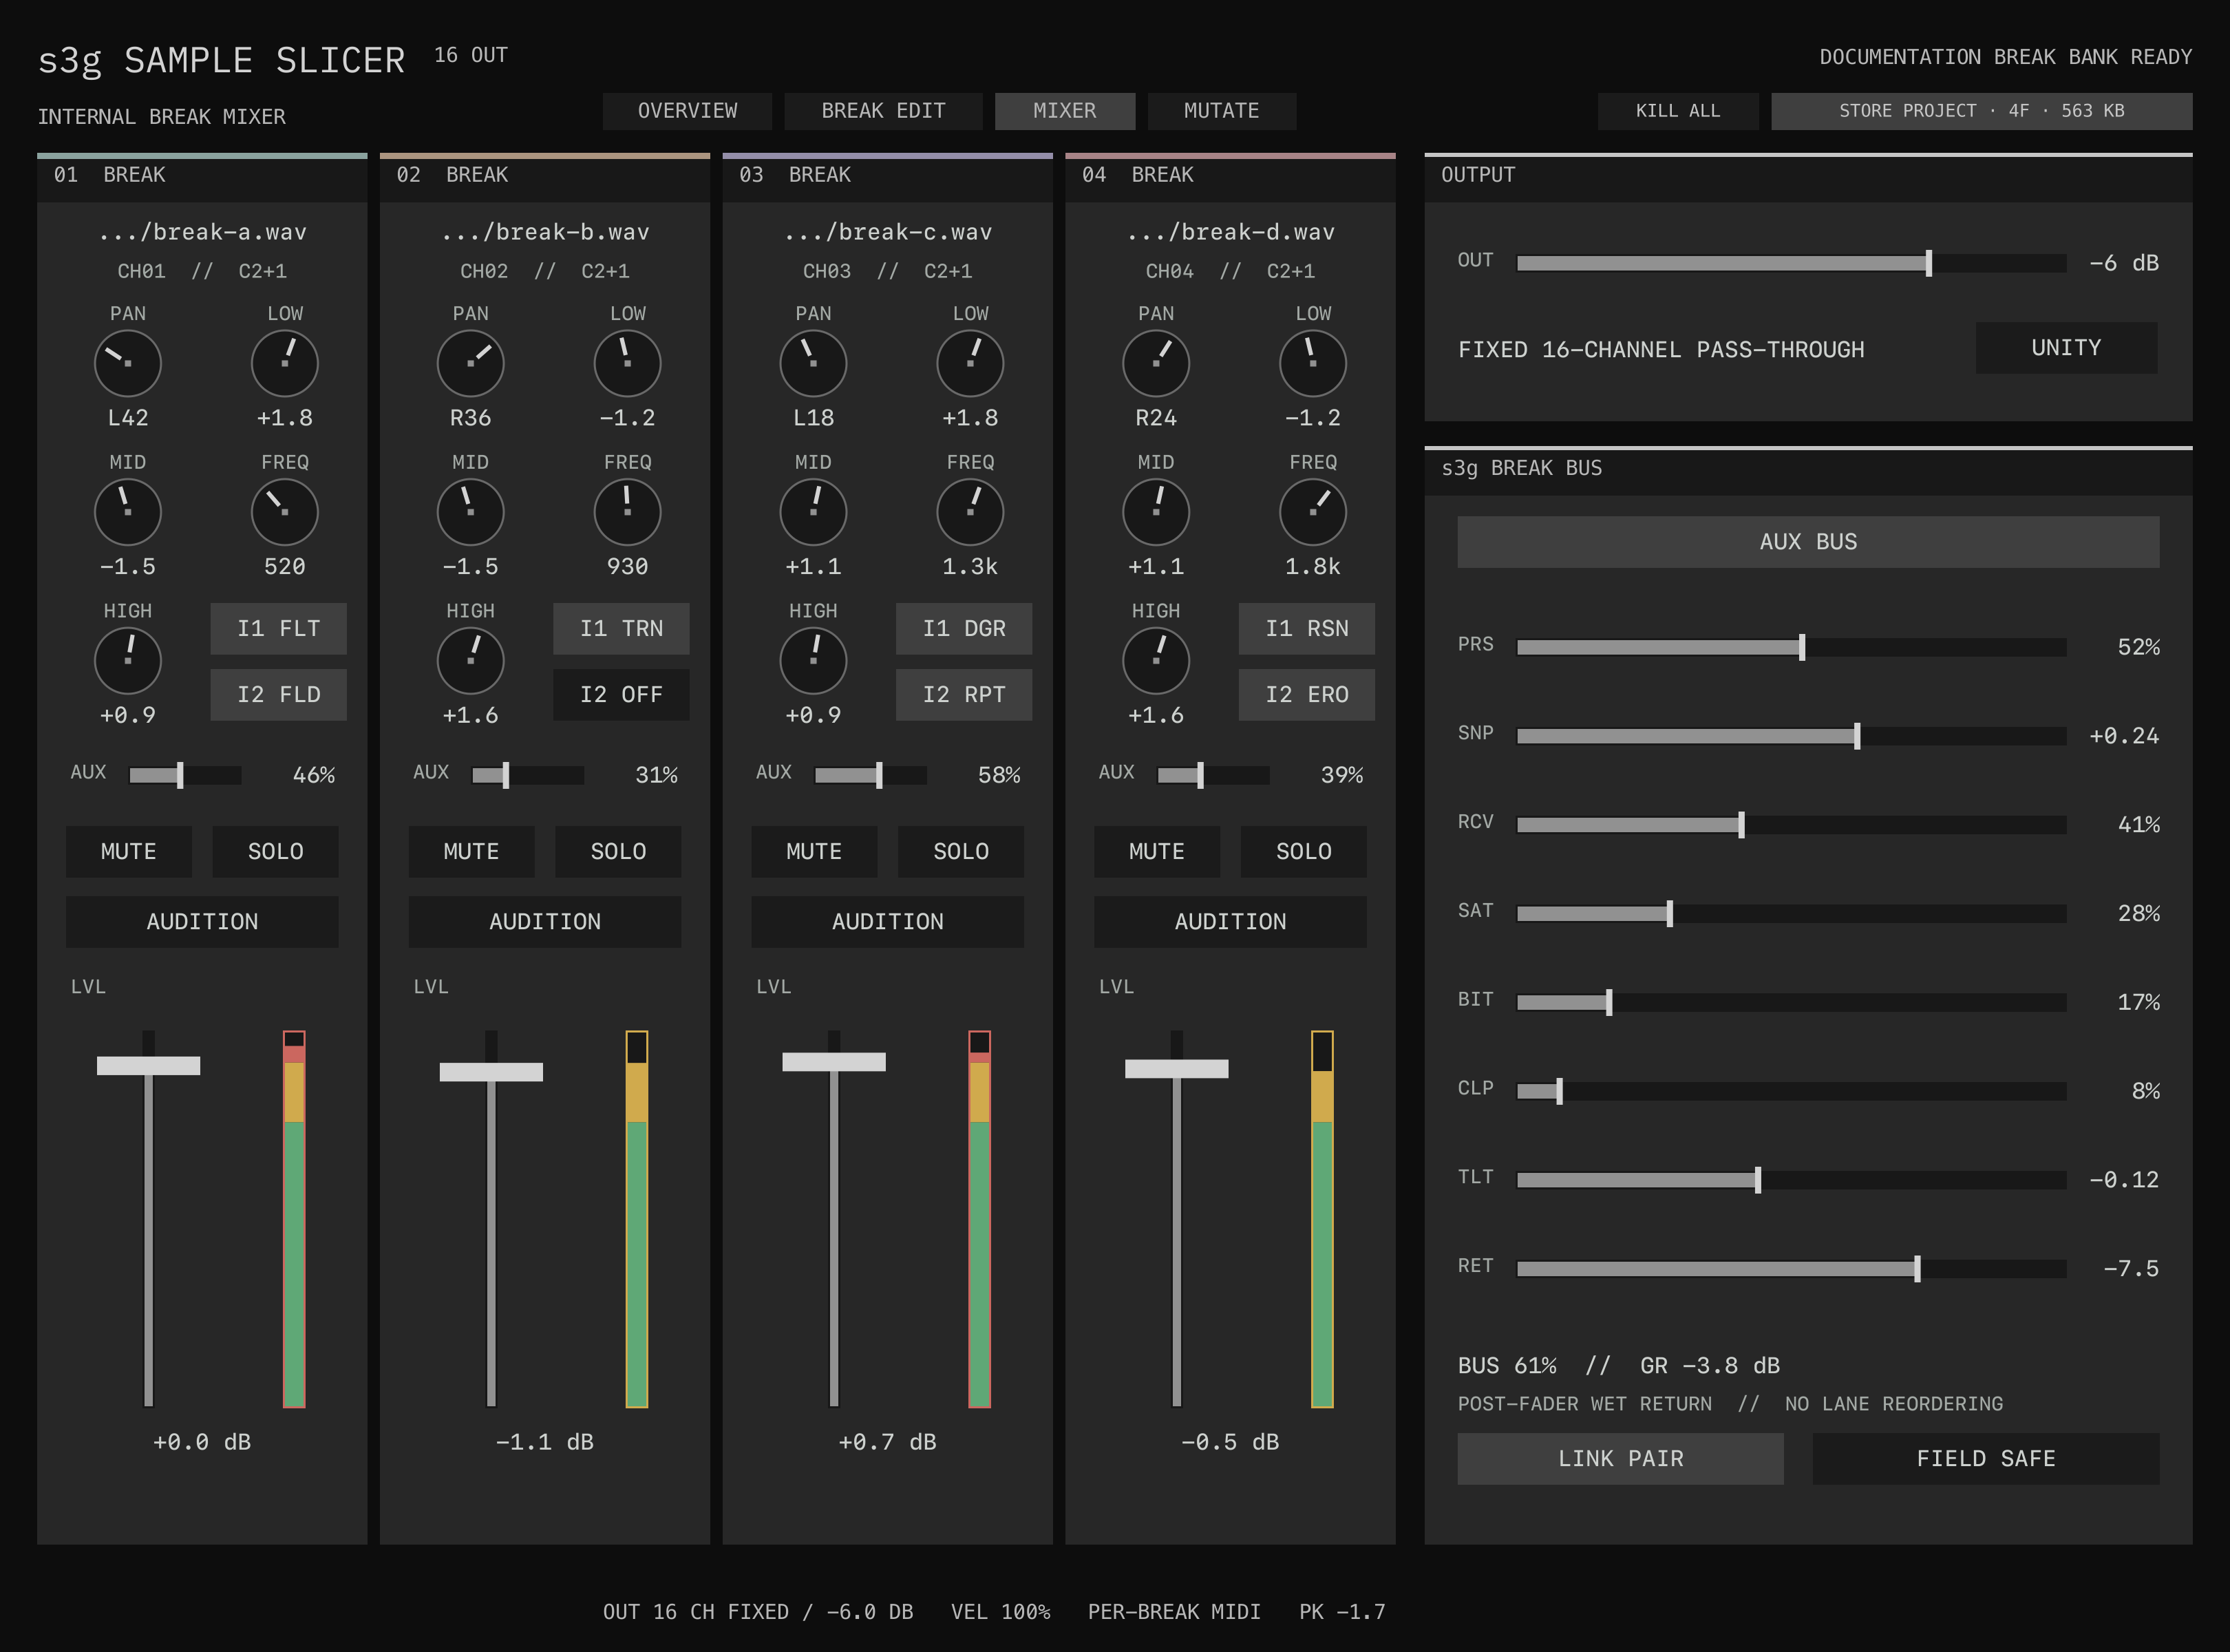
Task: Click break 02 PAN knob at R36
Action: tap(471, 363)
